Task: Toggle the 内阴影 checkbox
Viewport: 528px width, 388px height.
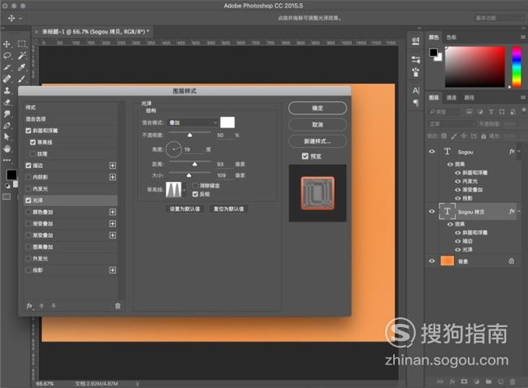Action: [x=28, y=177]
